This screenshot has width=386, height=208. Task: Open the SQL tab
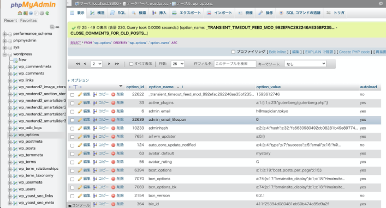pyautogui.click(x=118, y=13)
